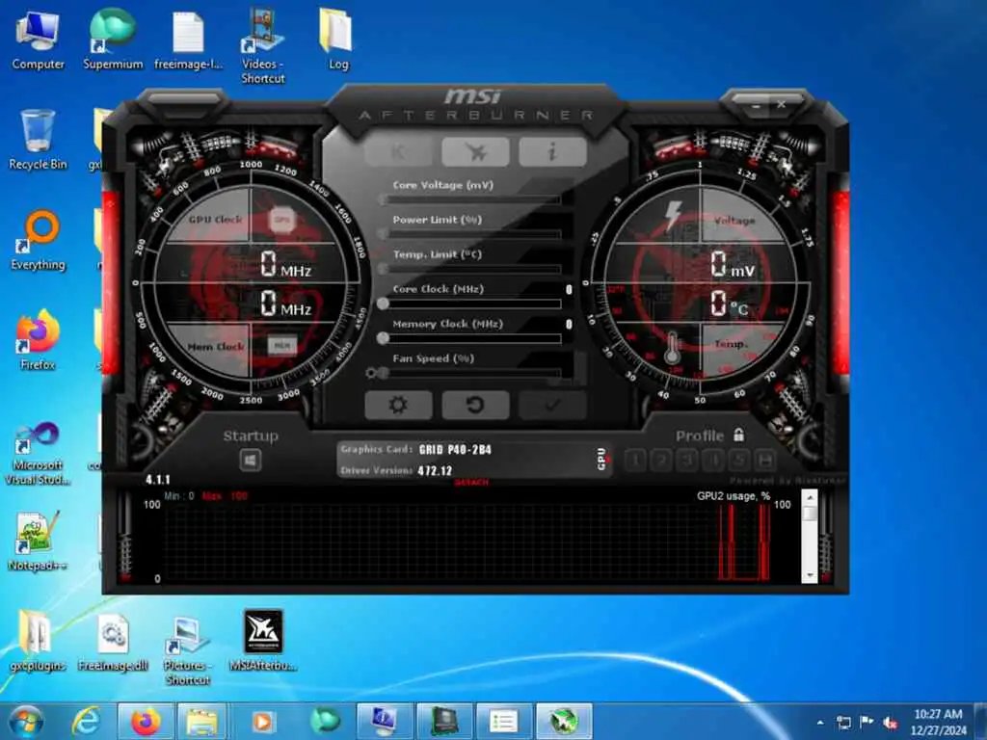Select the Computer desktop icon
987x740 pixels.
point(38,41)
